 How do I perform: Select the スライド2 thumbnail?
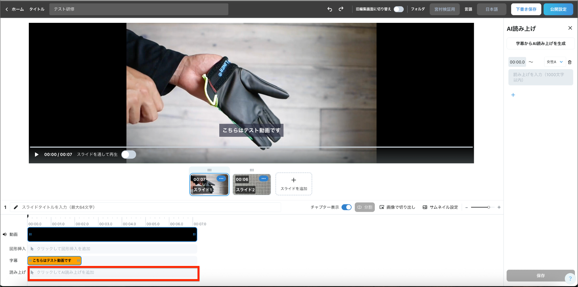(252, 185)
